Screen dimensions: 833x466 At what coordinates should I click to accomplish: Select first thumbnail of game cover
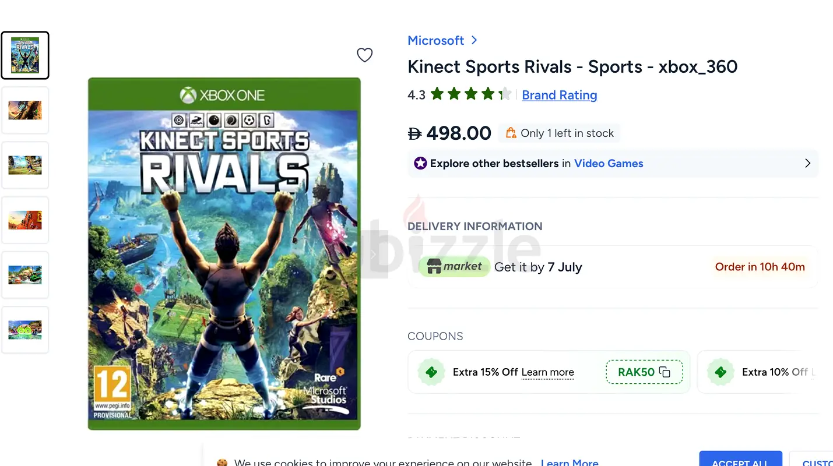click(25, 55)
